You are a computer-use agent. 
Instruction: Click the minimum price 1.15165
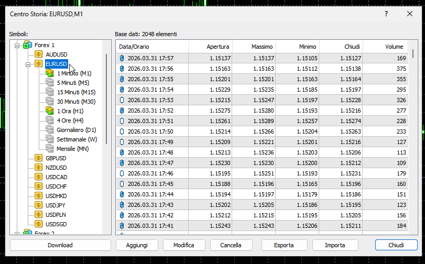[307, 184]
